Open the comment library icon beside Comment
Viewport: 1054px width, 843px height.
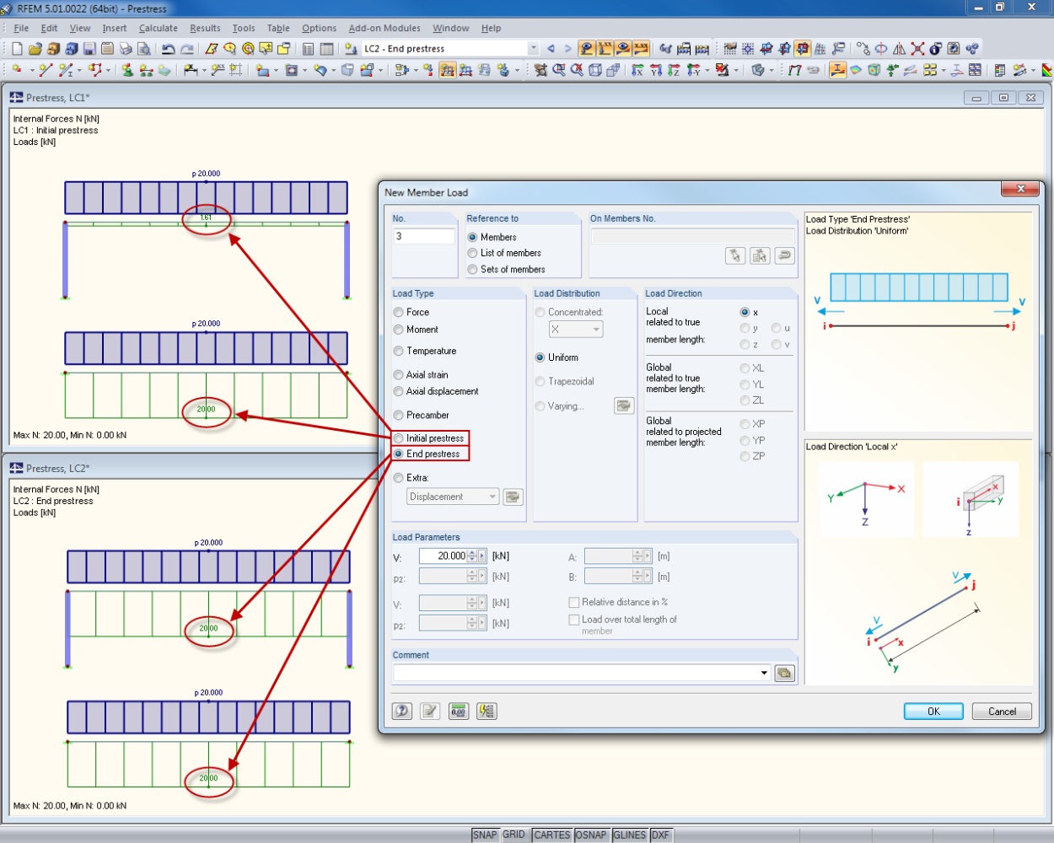[x=784, y=673]
